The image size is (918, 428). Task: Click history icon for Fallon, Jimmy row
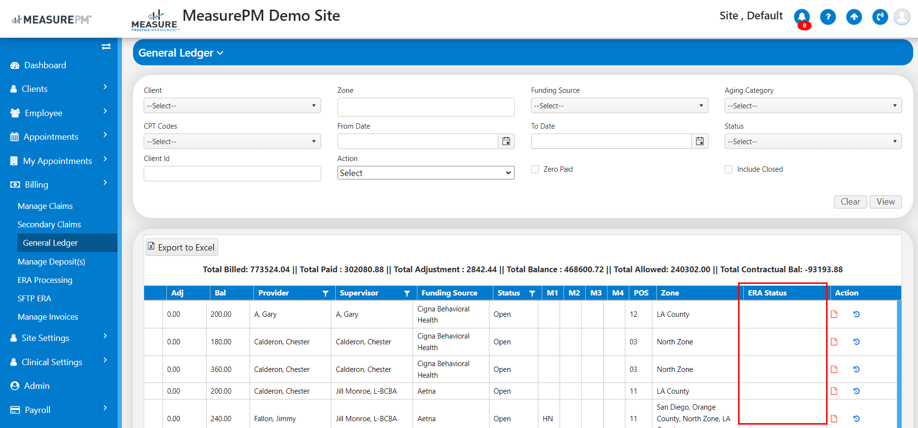[857, 419]
